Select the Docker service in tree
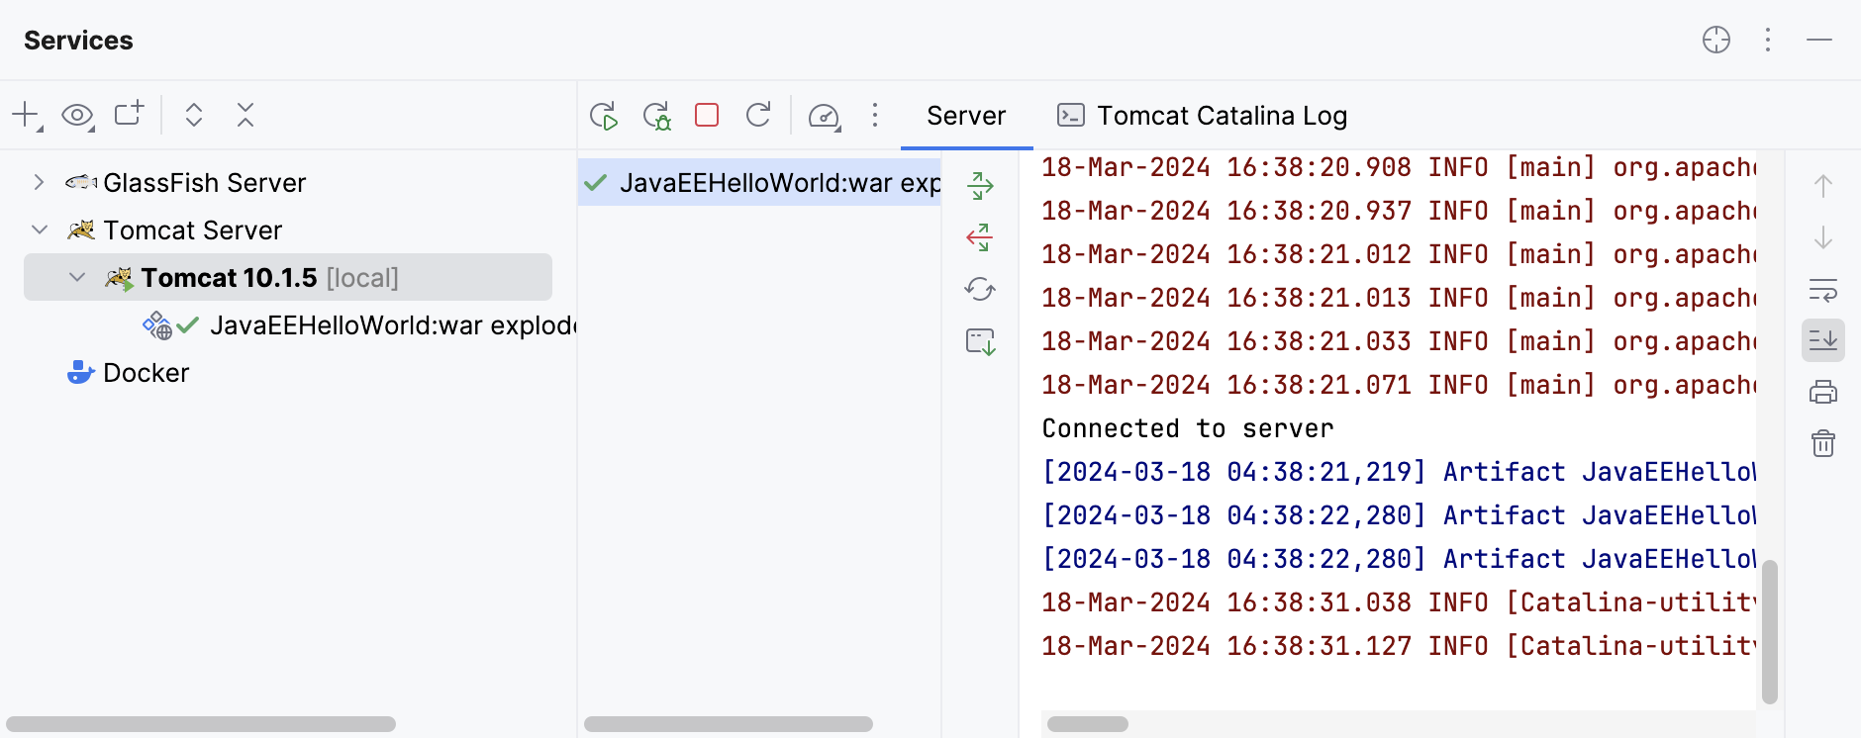 [x=146, y=373]
